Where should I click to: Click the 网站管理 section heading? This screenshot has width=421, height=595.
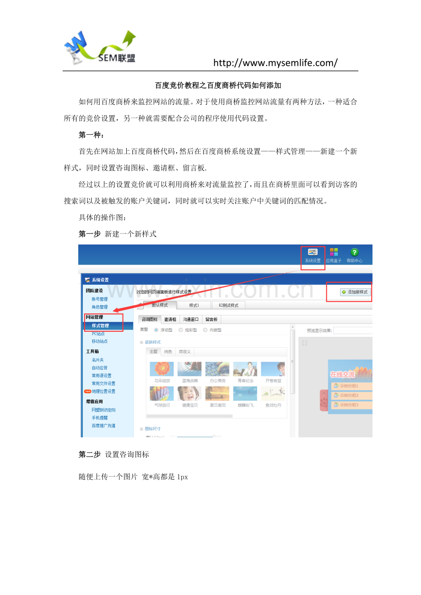[x=94, y=317]
